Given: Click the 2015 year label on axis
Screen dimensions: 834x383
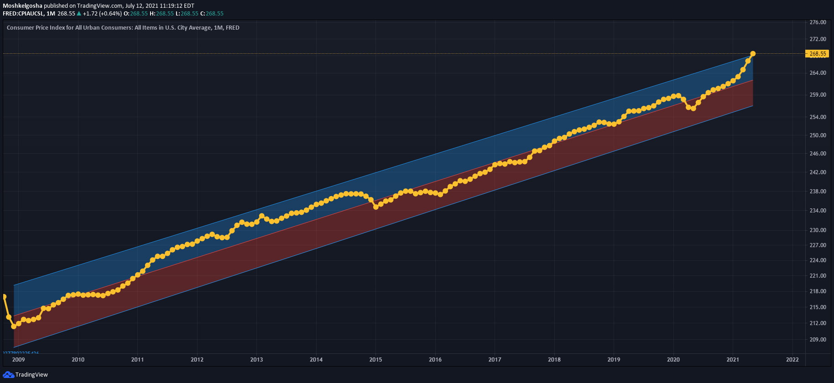Looking at the screenshot, I should (375, 360).
